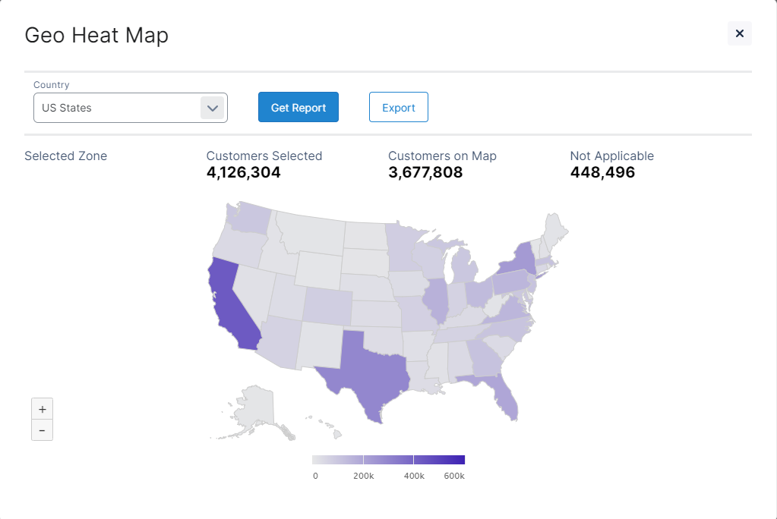The image size is (777, 519).
Task: Click the Customers on Map value
Action: click(425, 172)
